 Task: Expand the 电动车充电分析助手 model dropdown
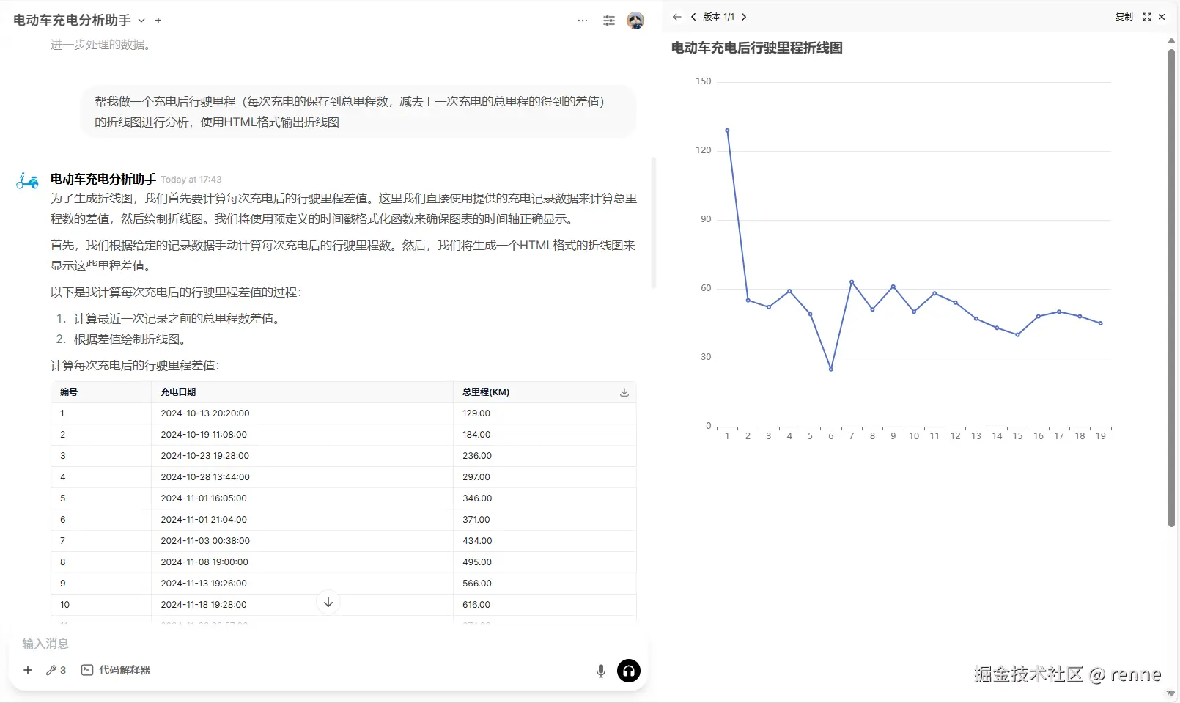click(x=141, y=21)
